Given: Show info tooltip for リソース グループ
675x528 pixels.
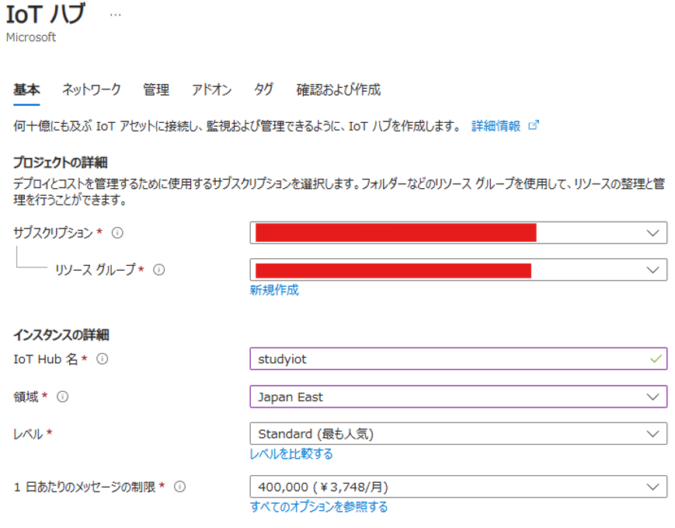Looking at the screenshot, I should (159, 270).
